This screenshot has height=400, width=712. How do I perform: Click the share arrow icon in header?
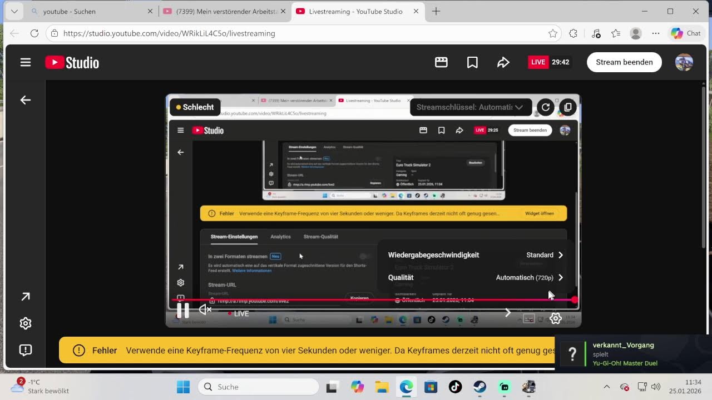pos(503,62)
